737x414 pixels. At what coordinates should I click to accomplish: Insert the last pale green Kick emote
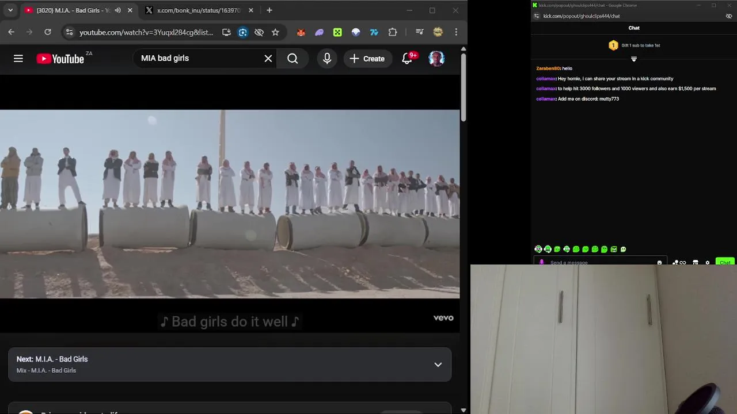point(623,249)
